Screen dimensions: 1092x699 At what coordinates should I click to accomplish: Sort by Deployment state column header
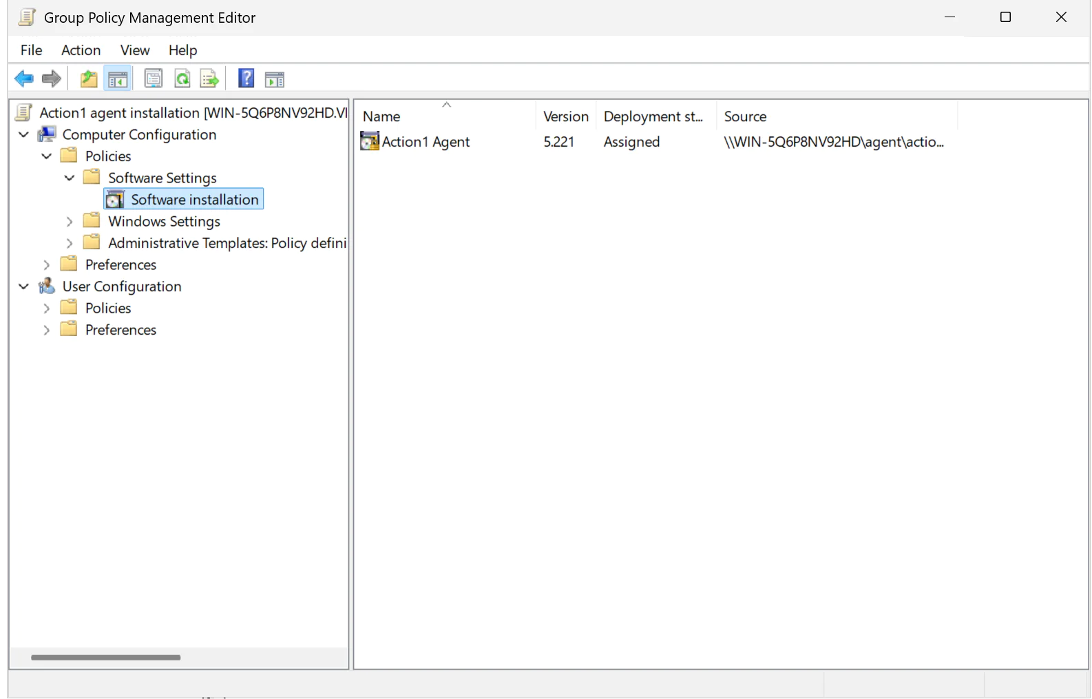point(656,116)
